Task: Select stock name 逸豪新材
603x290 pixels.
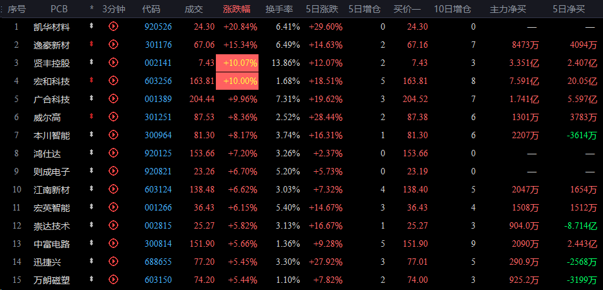Action: click(52, 45)
